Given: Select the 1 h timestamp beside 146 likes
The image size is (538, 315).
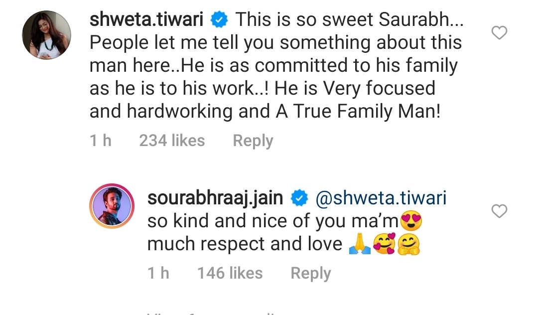Looking at the screenshot, I should tap(158, 274).
